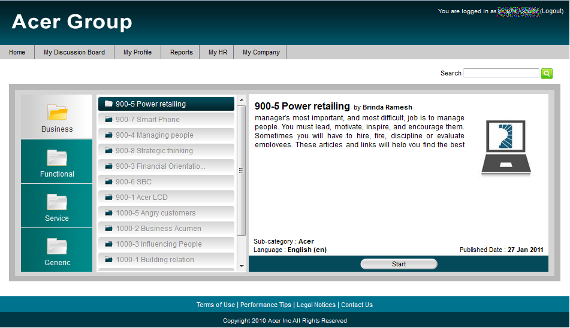This screenshot has height=328, width=570.
Task: Click the Logout link
Action: [x=552, y=11]
